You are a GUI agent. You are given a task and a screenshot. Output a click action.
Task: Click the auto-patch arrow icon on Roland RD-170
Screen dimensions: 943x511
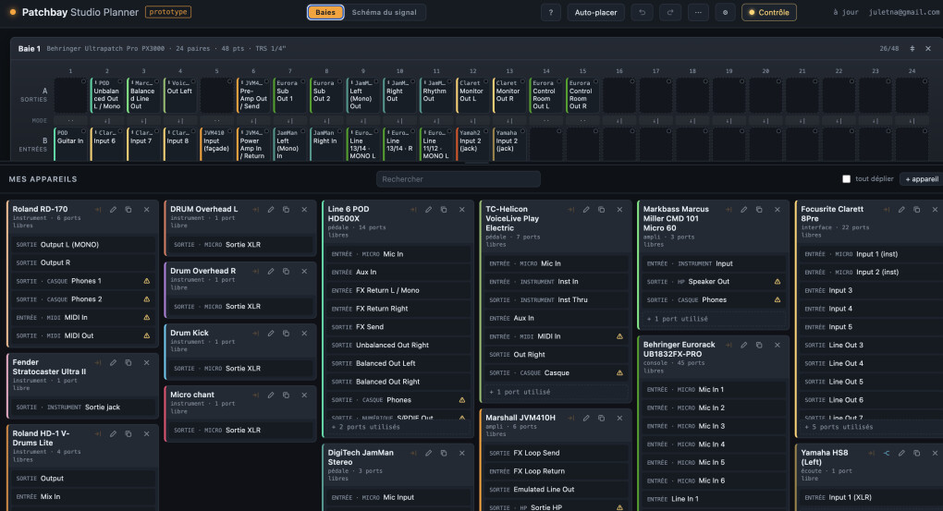(x=98, y=210)
